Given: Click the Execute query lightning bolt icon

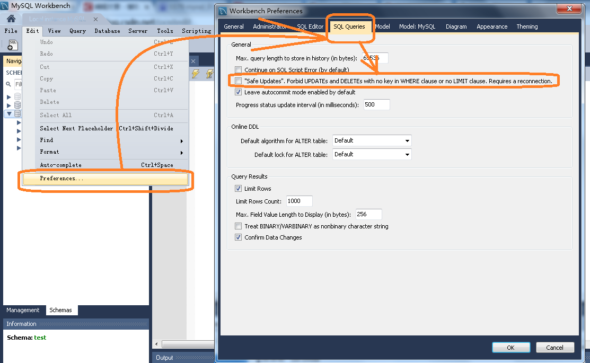Looking at the screenshot, I should [196, 74].
